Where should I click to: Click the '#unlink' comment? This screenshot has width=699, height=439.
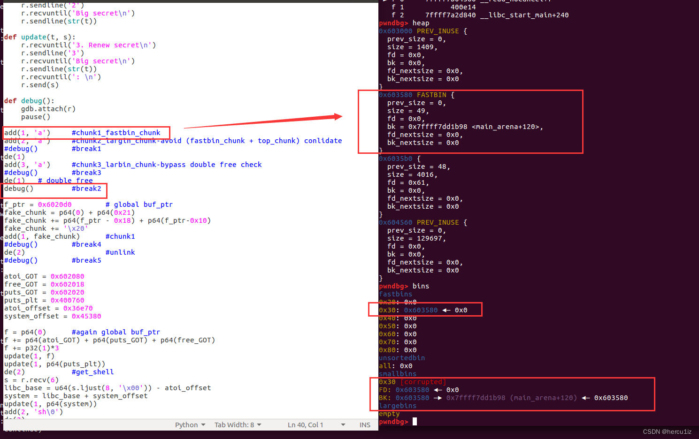pos(120,252)
